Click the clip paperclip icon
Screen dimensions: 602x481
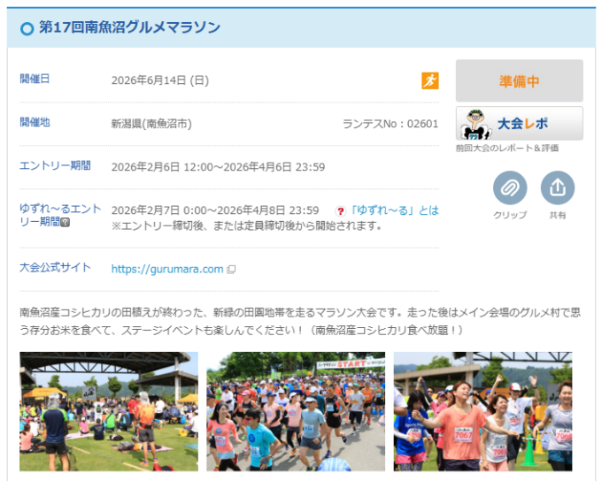pyautogui.click(x=510, y=187)
